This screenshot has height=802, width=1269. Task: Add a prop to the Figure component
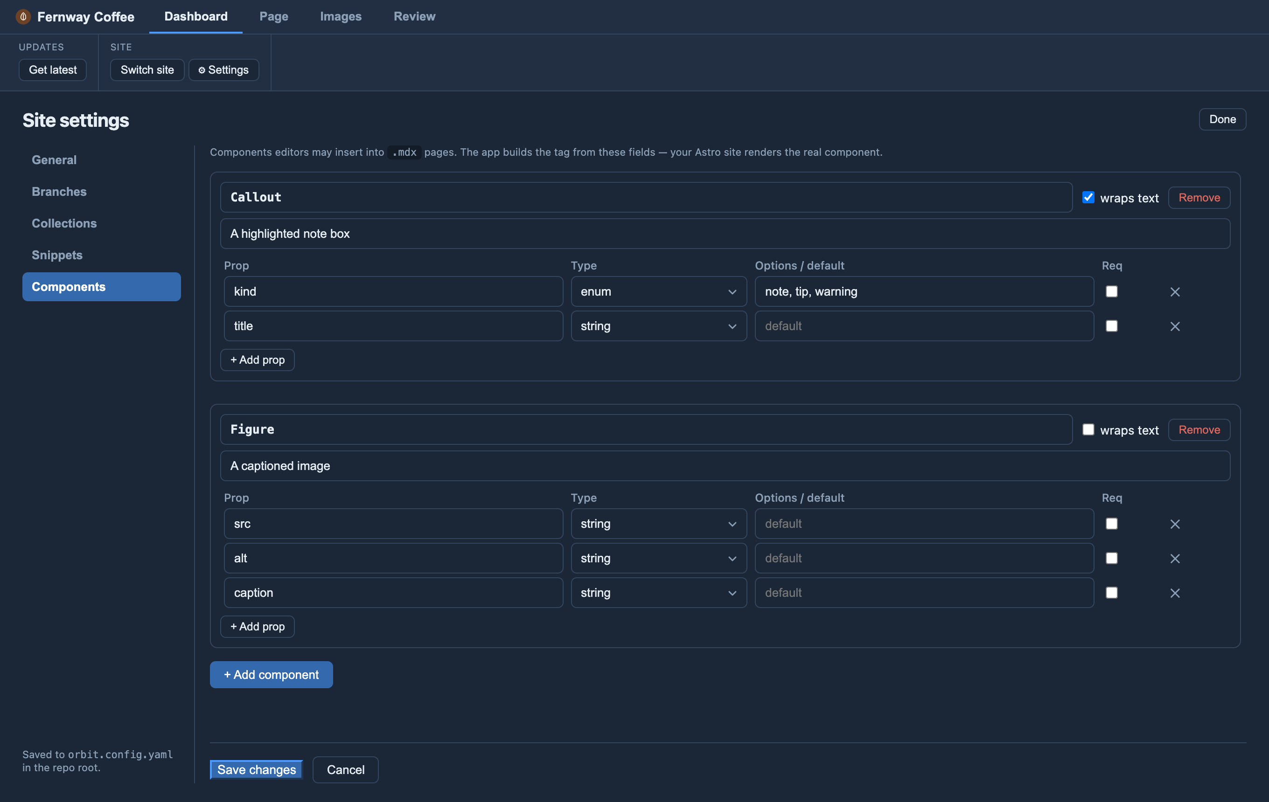[257, 627]
